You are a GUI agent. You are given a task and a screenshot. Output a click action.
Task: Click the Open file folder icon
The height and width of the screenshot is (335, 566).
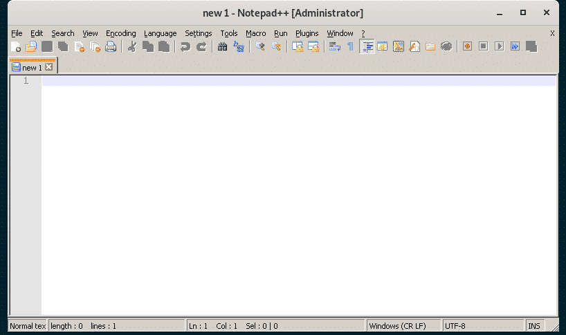(31, 46)
